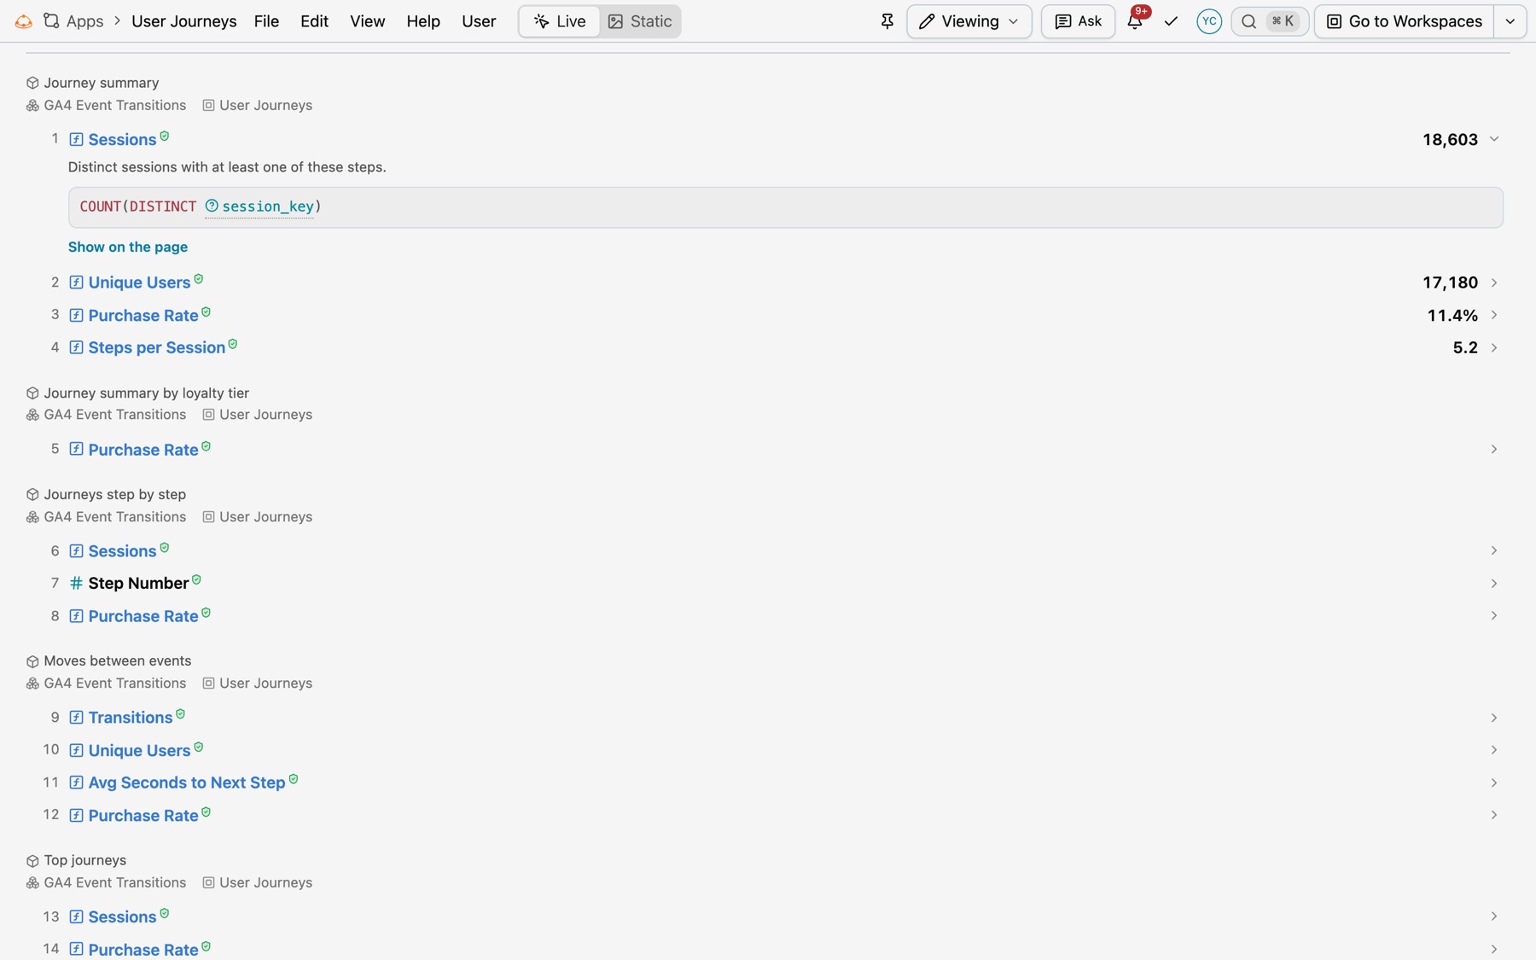
Task: Open the User menu
Action: click(x=479, y=21)
